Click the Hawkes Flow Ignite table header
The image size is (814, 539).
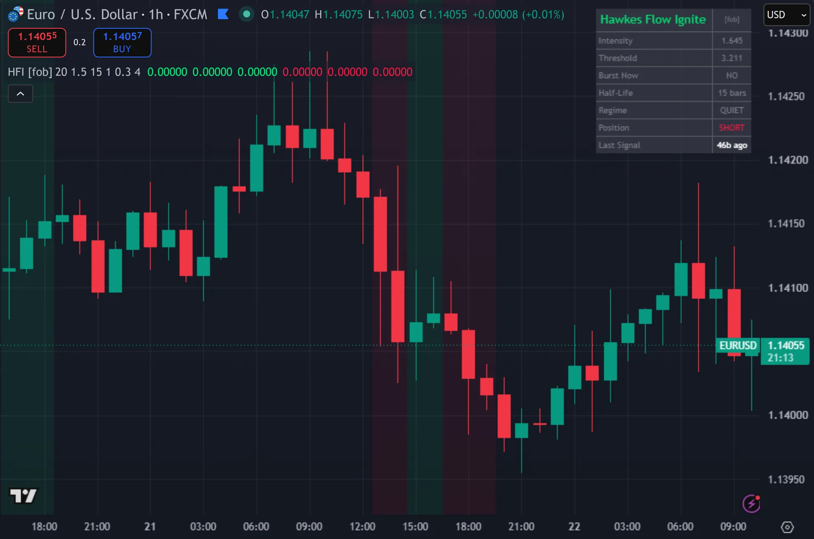(653, 19)
